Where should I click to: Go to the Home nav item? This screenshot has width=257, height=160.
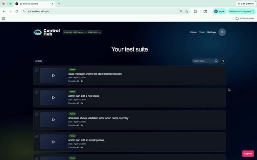point(193,32)
